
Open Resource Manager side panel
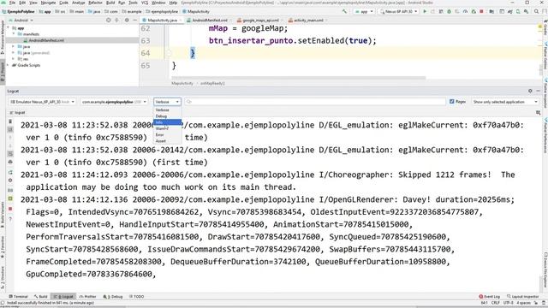pyautogui.click(x=3, y=37)
